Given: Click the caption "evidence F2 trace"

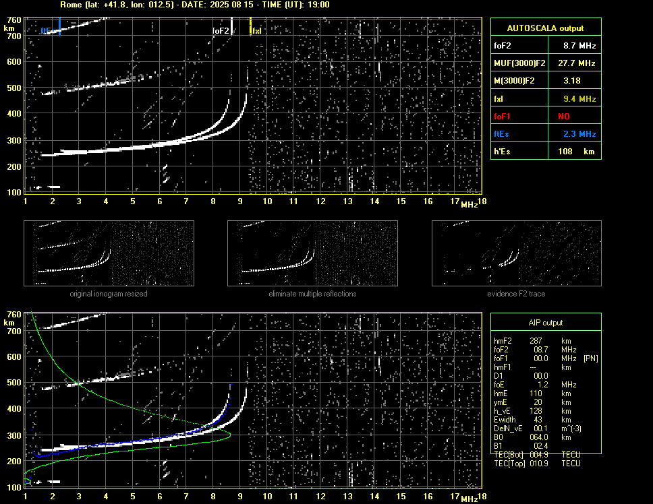Looking at the screenshot, I should 516,294.
